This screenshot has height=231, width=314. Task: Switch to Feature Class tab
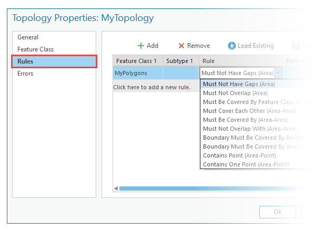click(35, 49)
